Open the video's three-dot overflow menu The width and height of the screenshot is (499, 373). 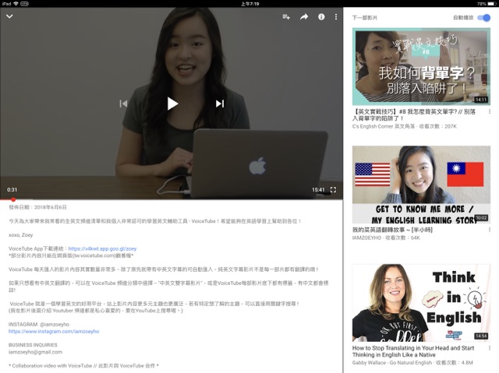click(x=336, y=17)
